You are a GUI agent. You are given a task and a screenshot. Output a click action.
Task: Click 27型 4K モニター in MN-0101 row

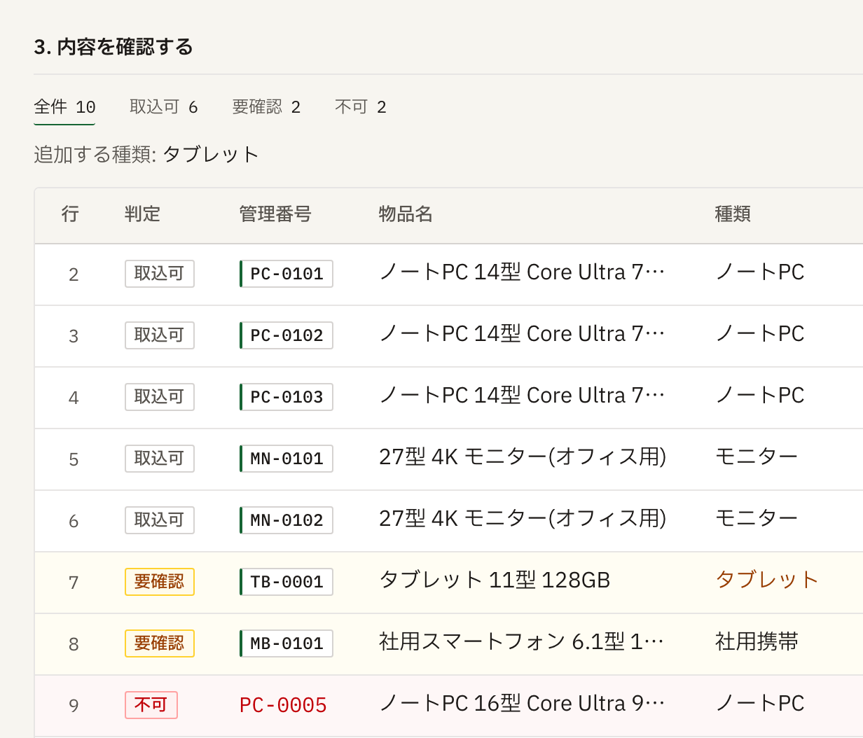(x=523, y=457)
